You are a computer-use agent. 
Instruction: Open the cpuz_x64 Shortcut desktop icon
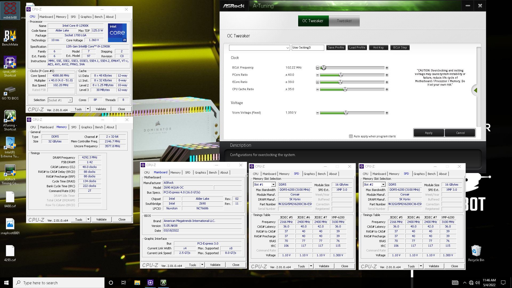[x=10, y=66]
